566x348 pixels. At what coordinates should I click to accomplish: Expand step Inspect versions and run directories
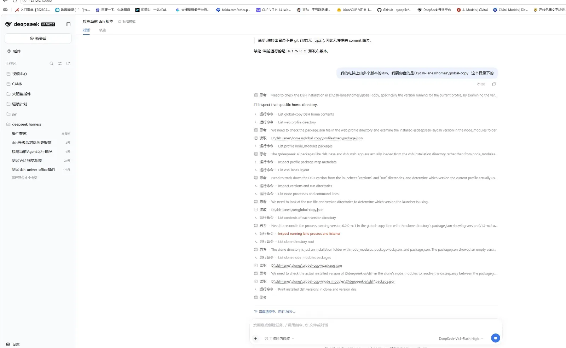click(293, 186)
